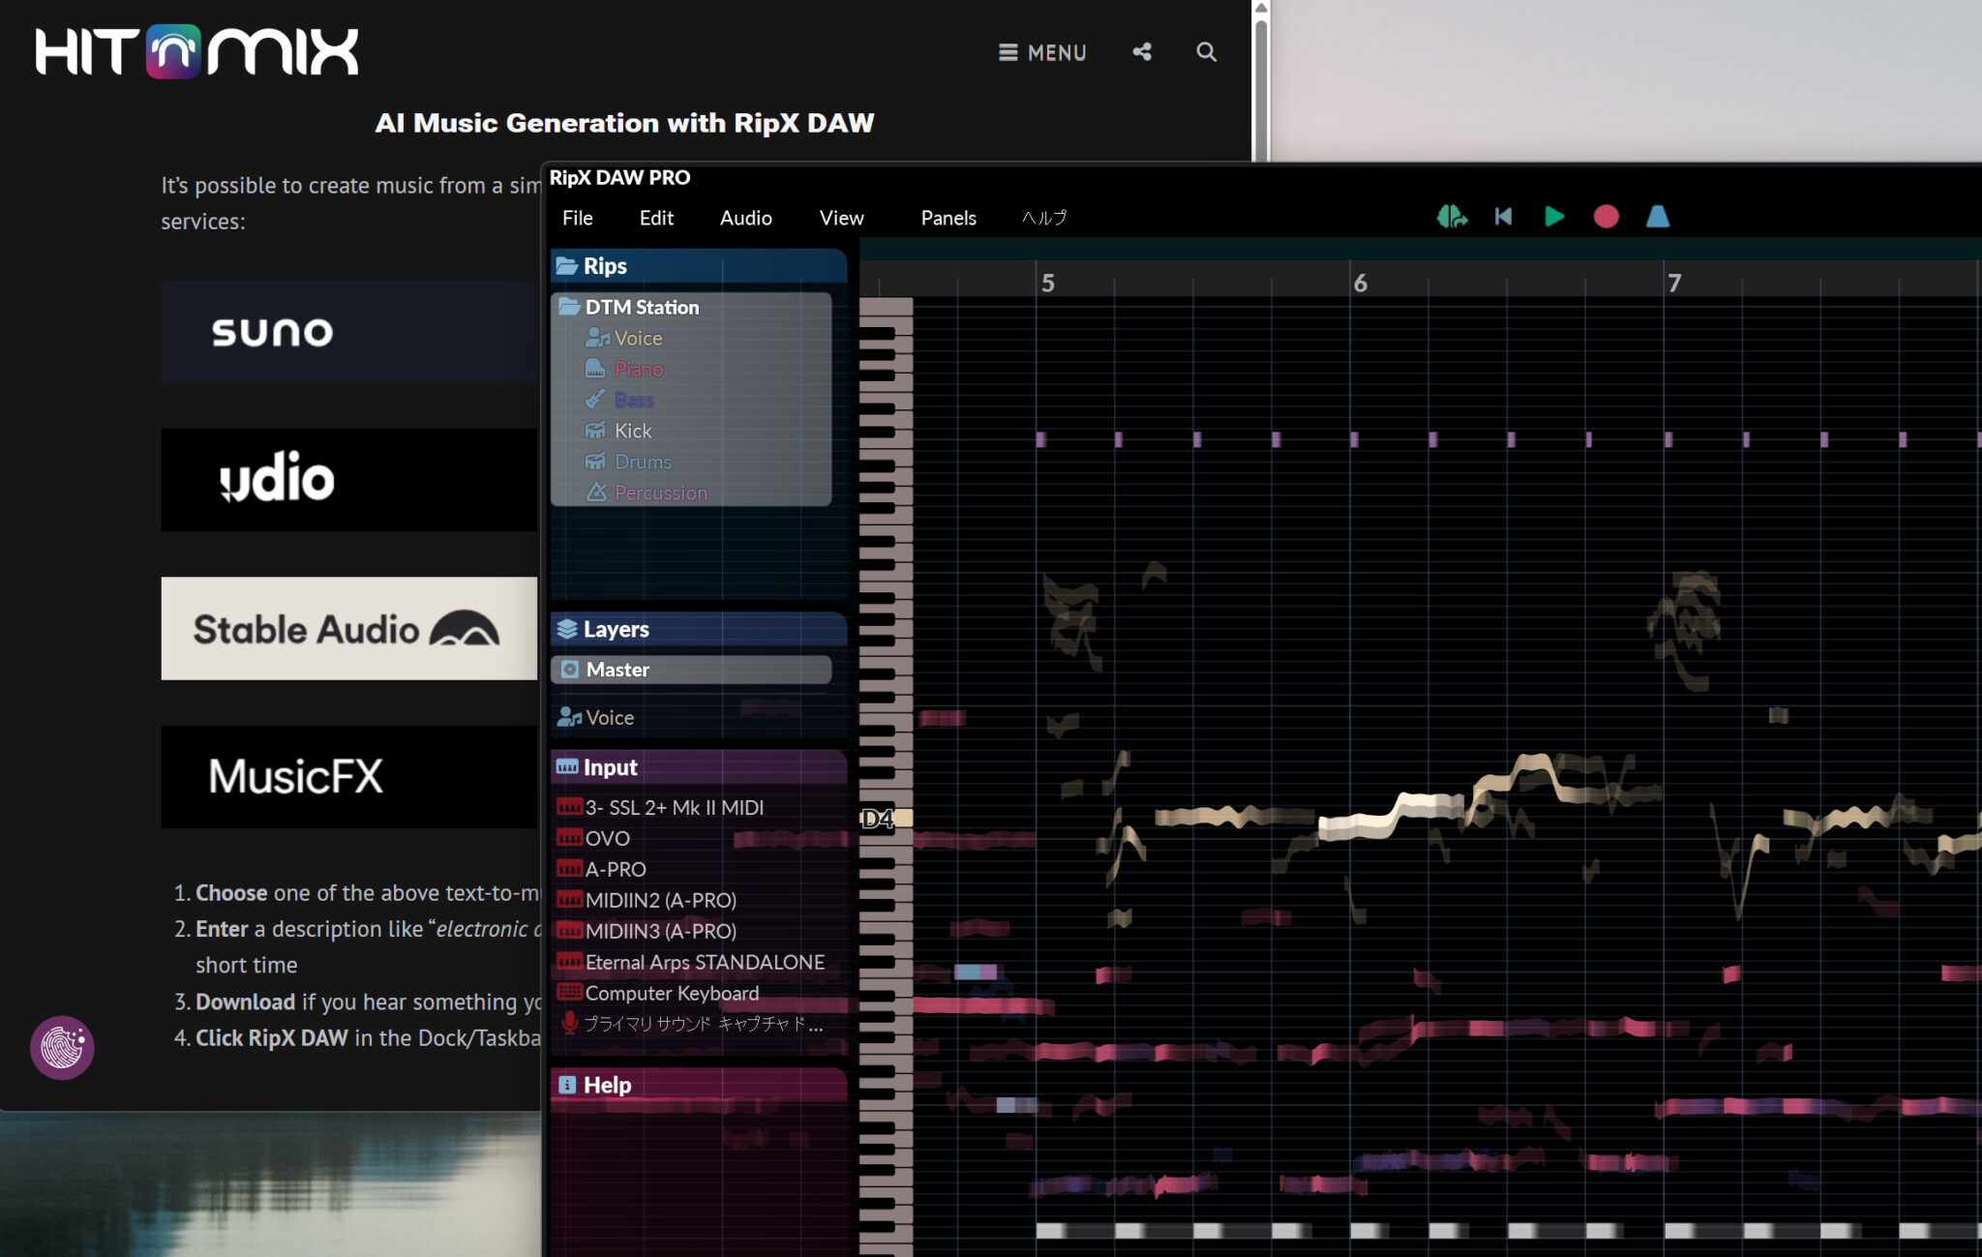This screenshot has height=1257, width=1982.
Task: Select Computer Keyboard input device
Action: click(x=672, y=993)
